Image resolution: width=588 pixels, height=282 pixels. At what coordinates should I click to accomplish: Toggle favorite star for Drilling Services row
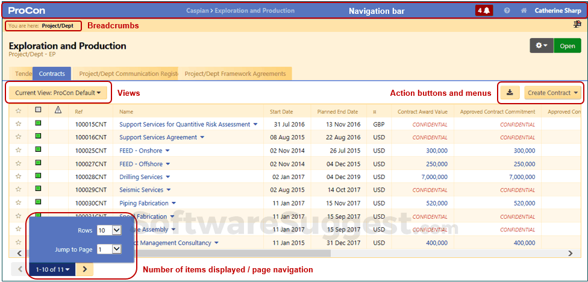coord(18,177)
